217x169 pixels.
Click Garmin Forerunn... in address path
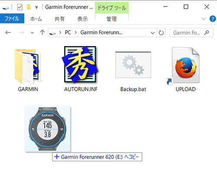point(101,33)
